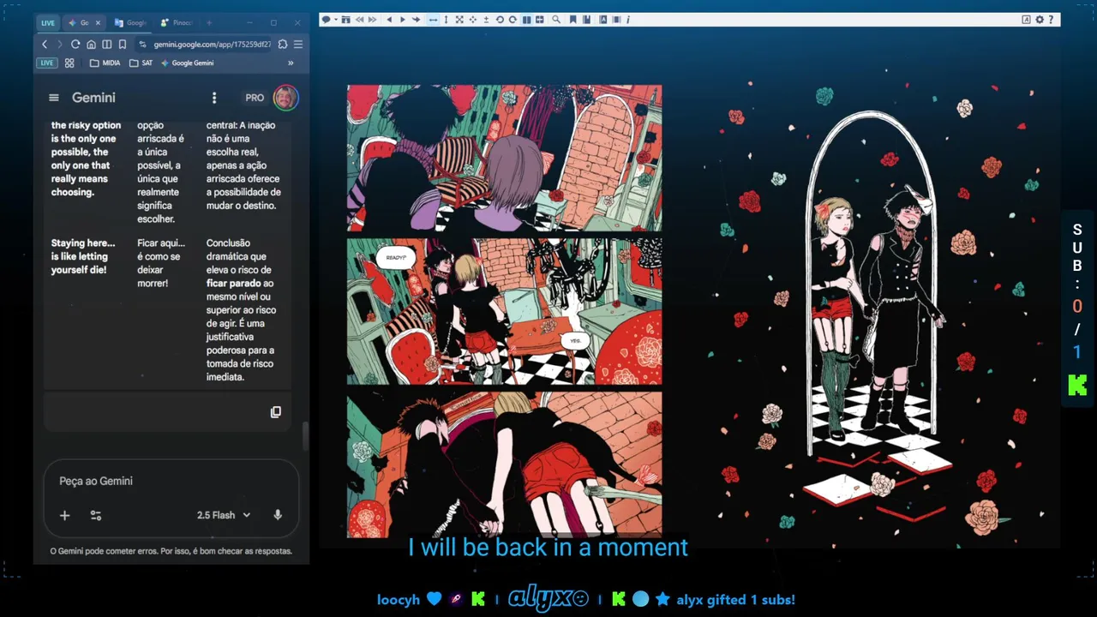
Task: Focus the 'Peça ao Gemini' prompt field
Action: [171, 482]
